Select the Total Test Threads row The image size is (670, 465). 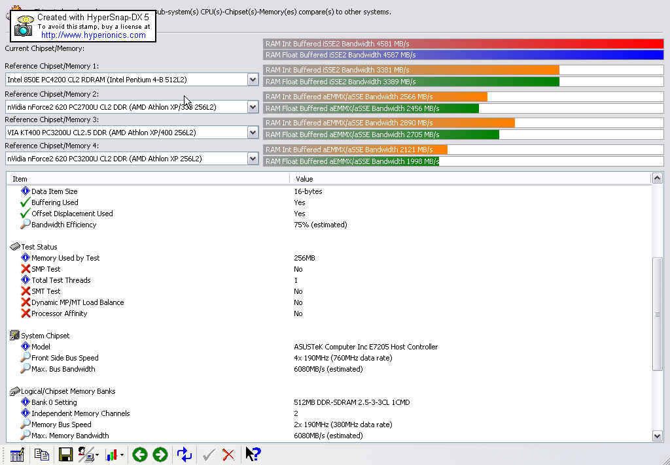(329, 280)
